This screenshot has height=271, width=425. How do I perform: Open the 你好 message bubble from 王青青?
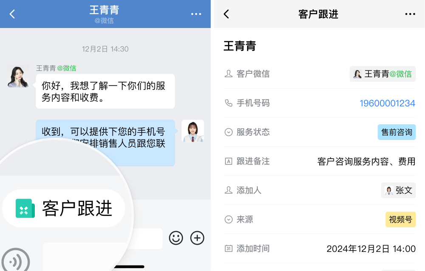[x=105, y=92]
